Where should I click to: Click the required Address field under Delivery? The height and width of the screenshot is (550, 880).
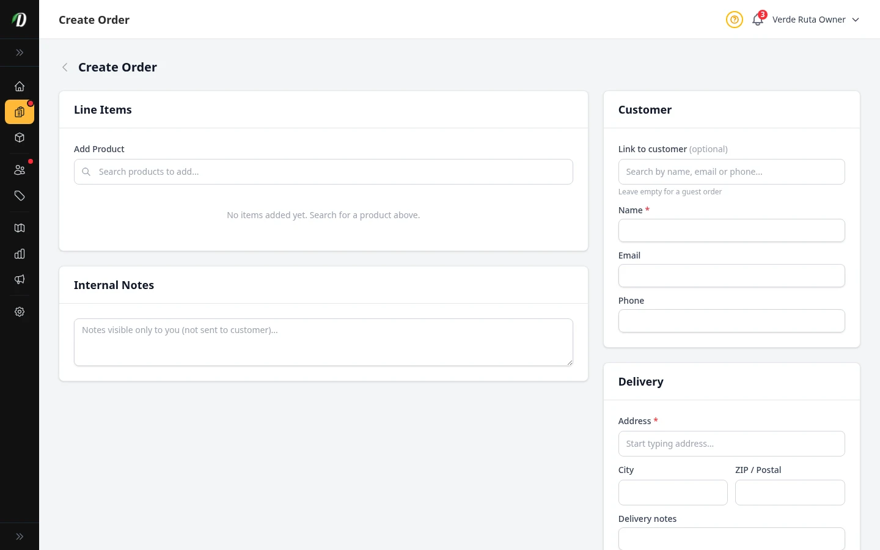point(732,444)
